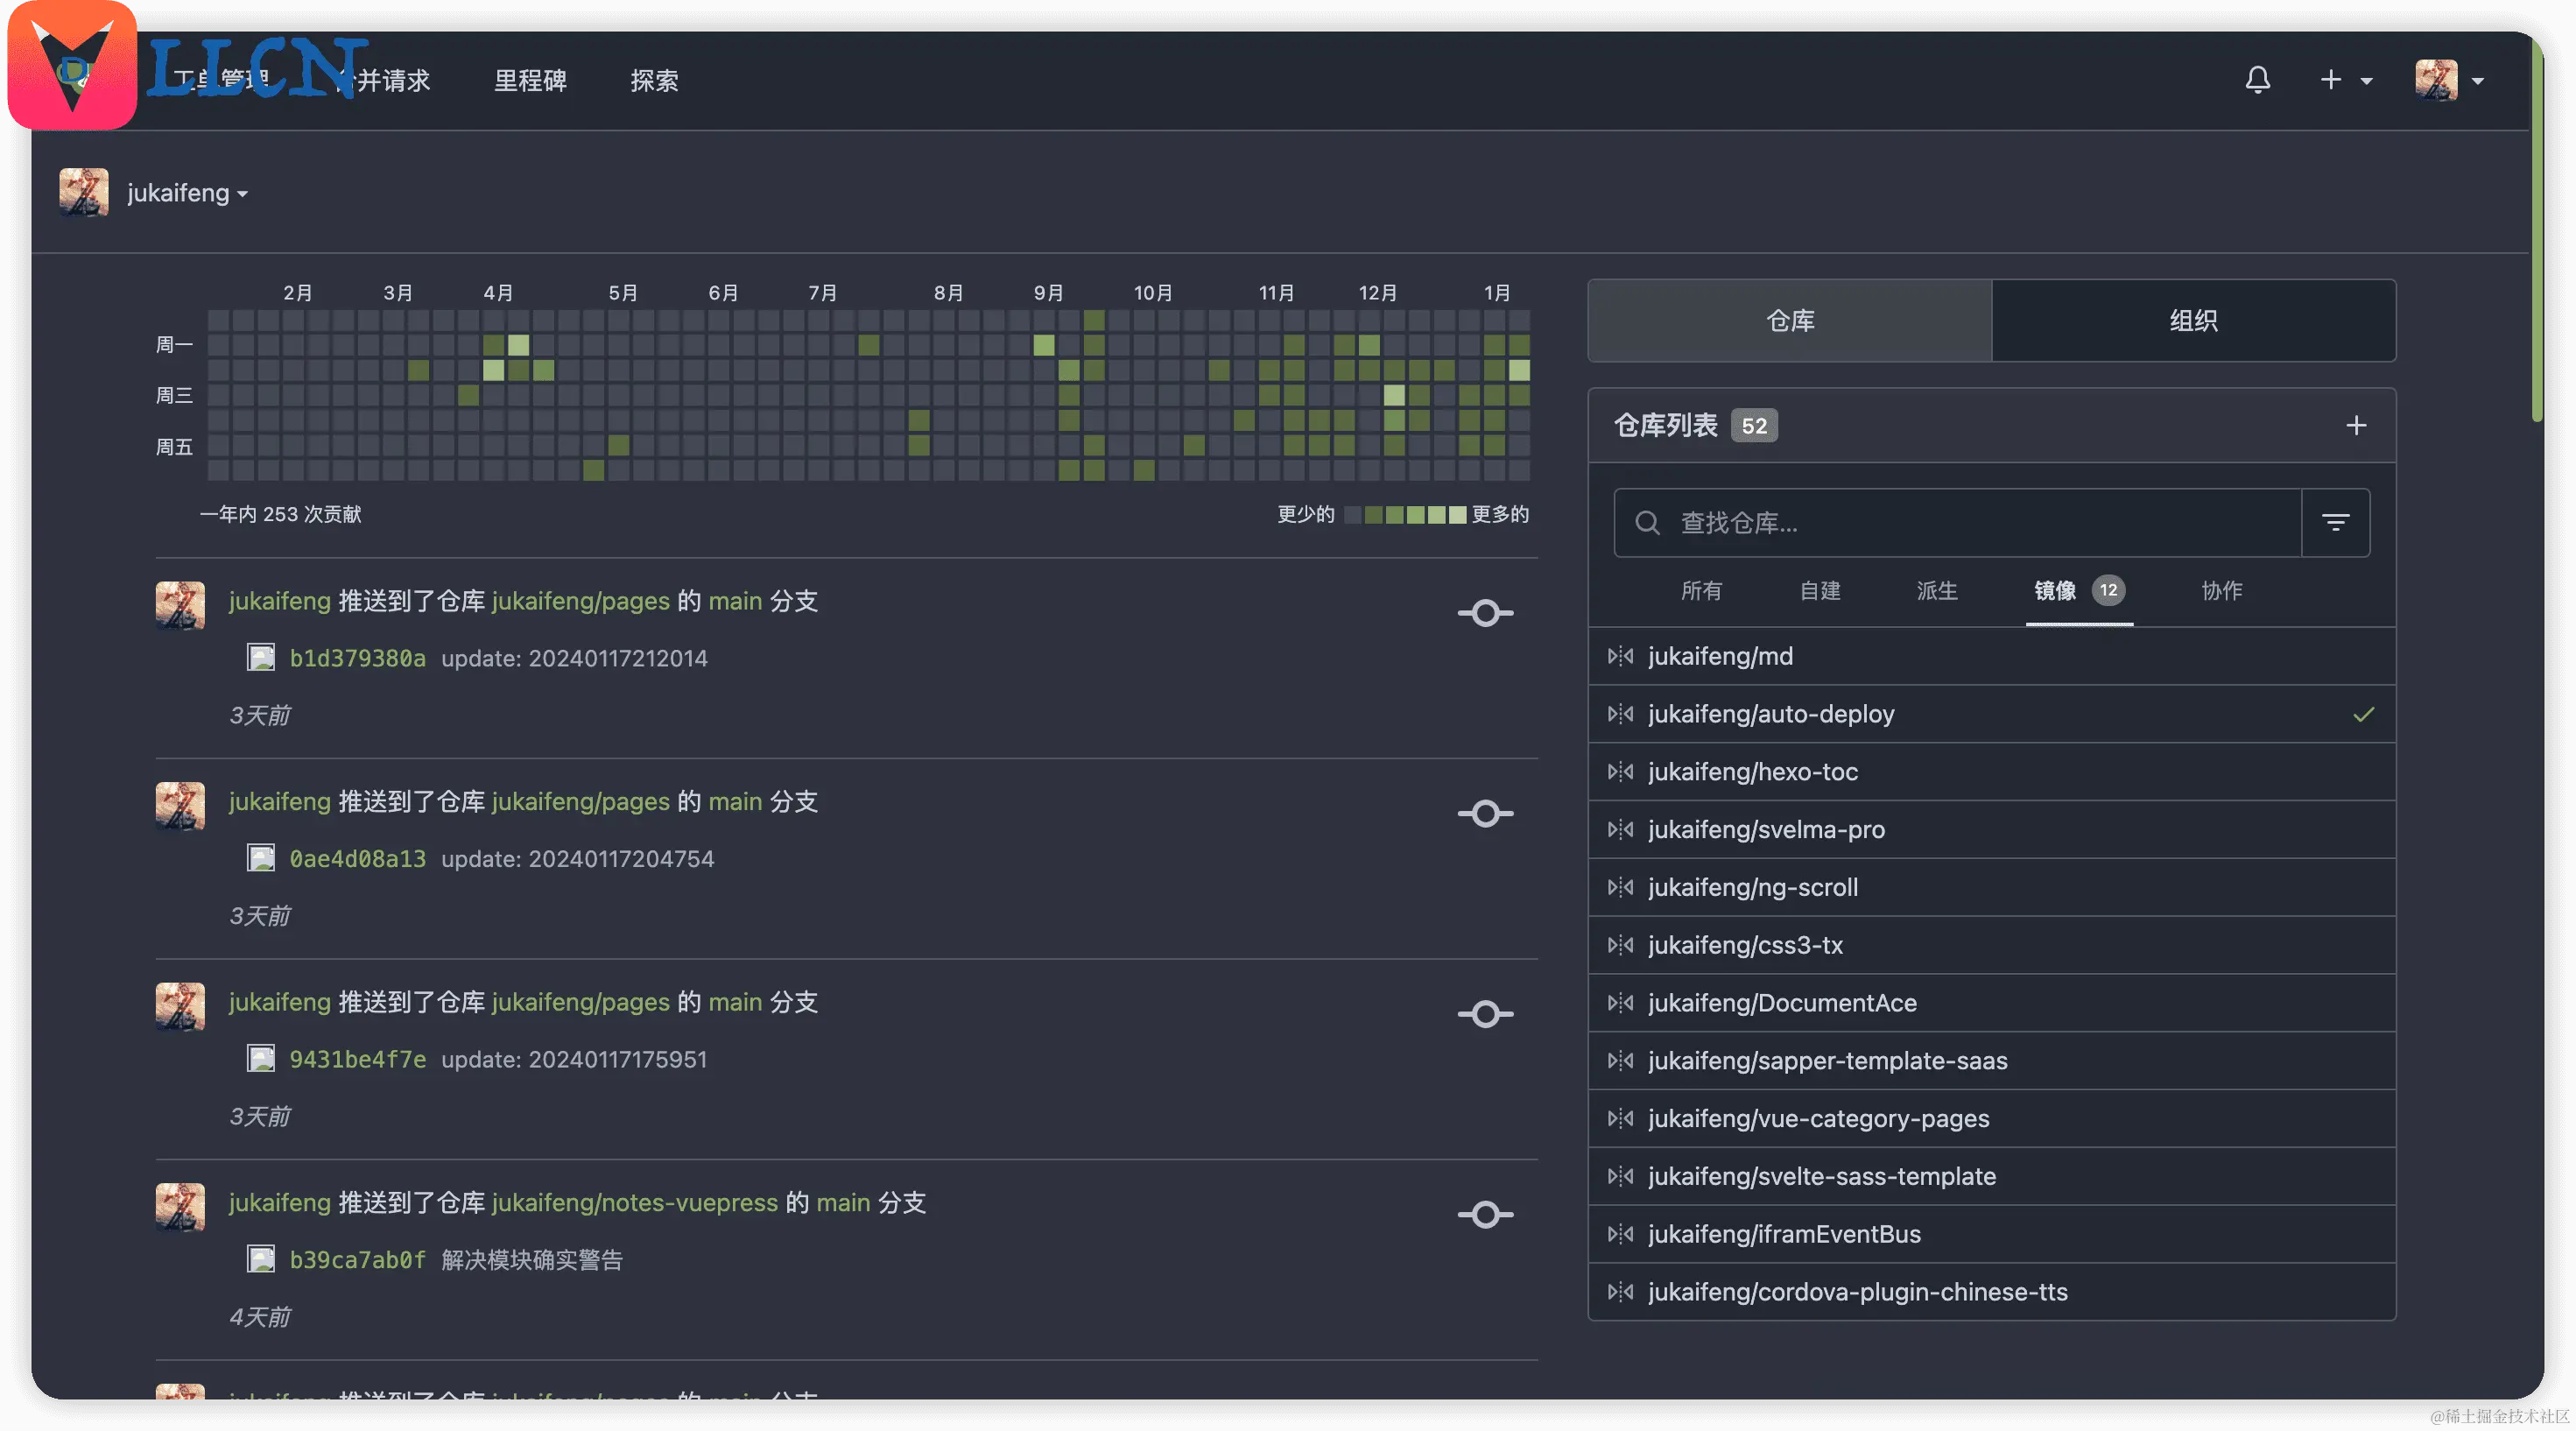
Task: Click mirror icon beside jukaifeng/css3-tx
Action: (1620, 945)
